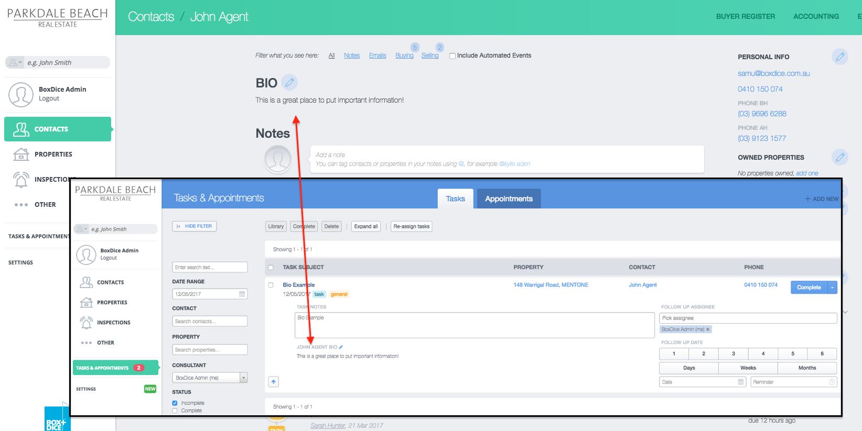Select Weeks as follow-up unit
This screenshot has height=431, width=862.
pos(748,368)
